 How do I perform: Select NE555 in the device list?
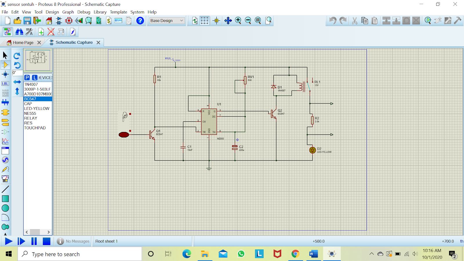click(38, 113)
